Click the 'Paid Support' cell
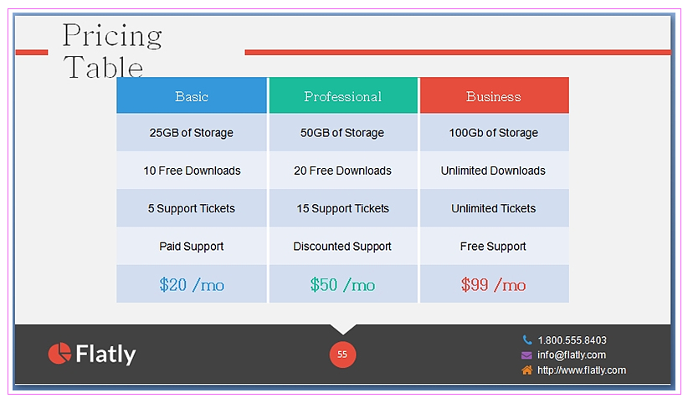Screen dimensions: 688x403 [192, 246]
